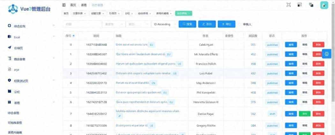Click the PDF sidebar icon
335x135 pixels.
click(x=9, y=69)
